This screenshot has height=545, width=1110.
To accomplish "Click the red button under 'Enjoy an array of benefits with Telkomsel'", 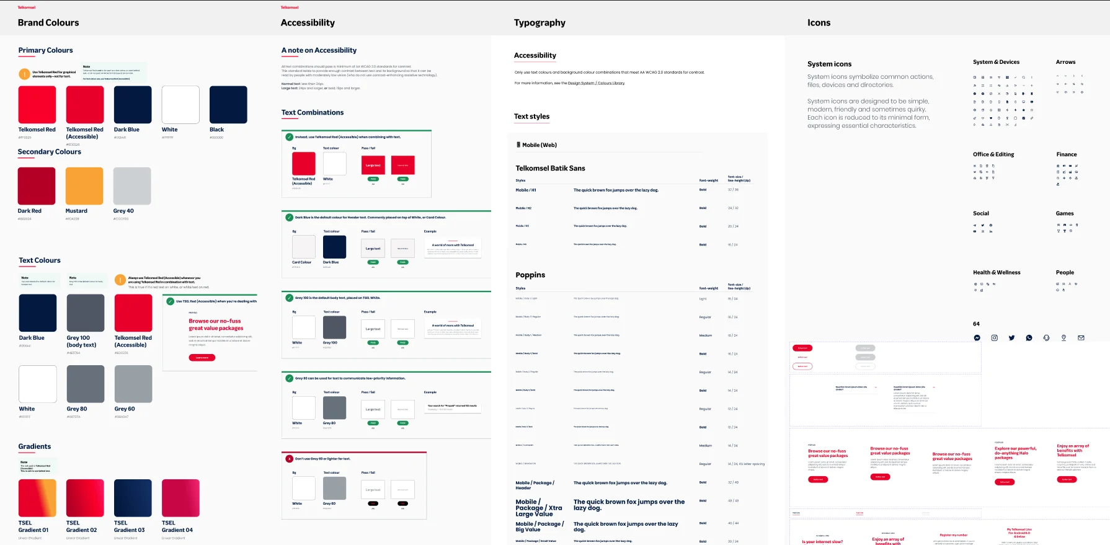I will (x=1067, y=479).
